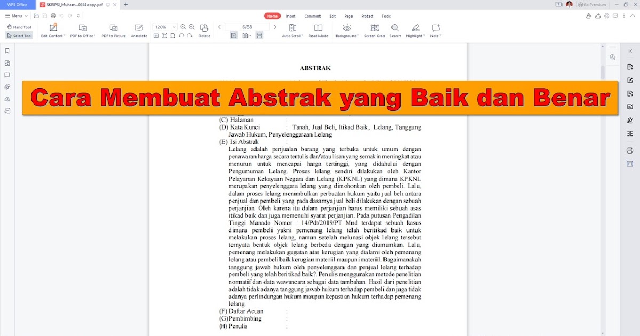Open the Search tool
This screenshot has height=336, width=640.
tap(395, 29)
